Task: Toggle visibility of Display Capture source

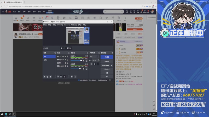Action: 66,66
